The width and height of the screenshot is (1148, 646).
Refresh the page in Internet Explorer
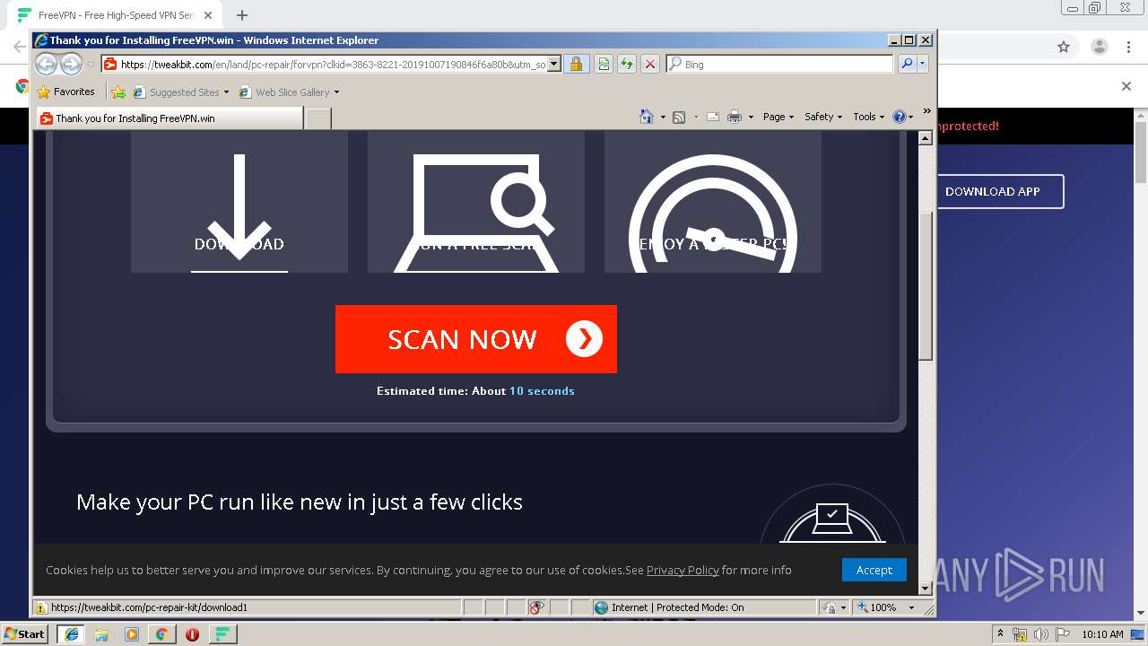point(627,65)
